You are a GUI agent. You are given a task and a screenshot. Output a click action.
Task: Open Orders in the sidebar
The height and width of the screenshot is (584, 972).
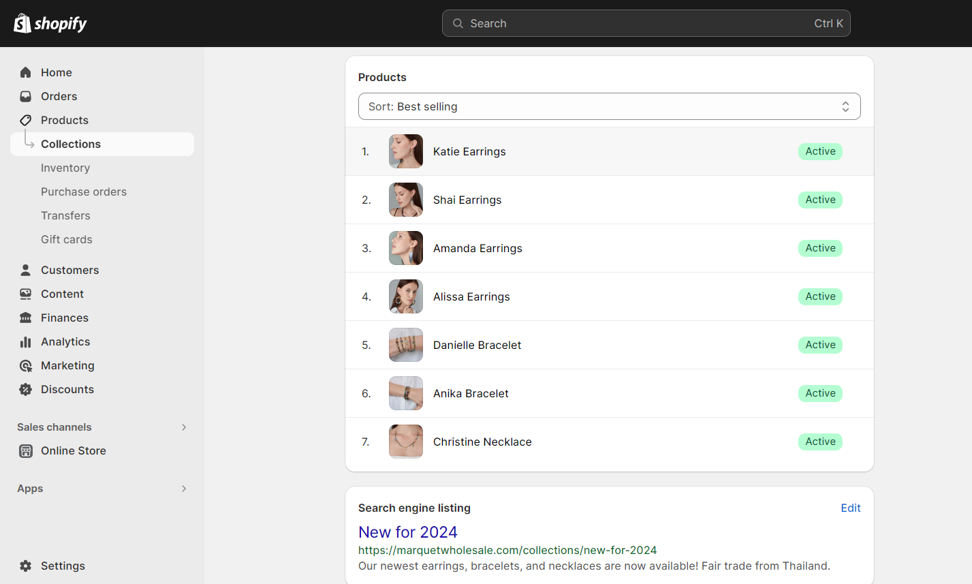point(59,96)
